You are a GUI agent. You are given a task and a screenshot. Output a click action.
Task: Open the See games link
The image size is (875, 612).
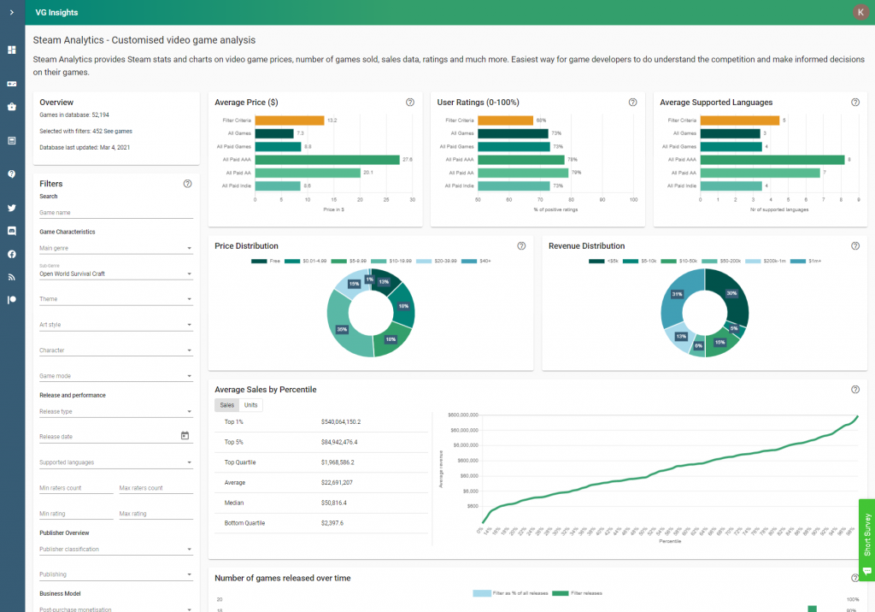[118, 132]
